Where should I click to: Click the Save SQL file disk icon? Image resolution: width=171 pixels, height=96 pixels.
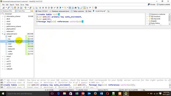click(70, 8)
